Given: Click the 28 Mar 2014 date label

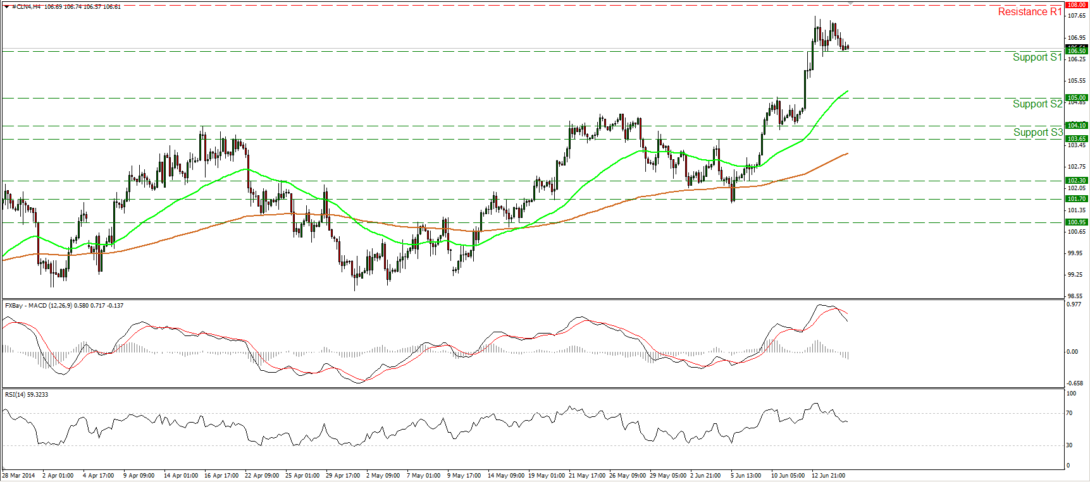Looking at the screenshot, I should pos(19,476).
